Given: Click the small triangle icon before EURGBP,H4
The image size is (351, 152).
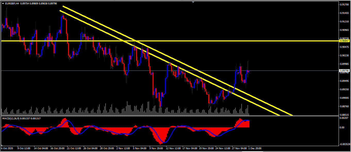Looking at the screenshot, I should point(3,3).
